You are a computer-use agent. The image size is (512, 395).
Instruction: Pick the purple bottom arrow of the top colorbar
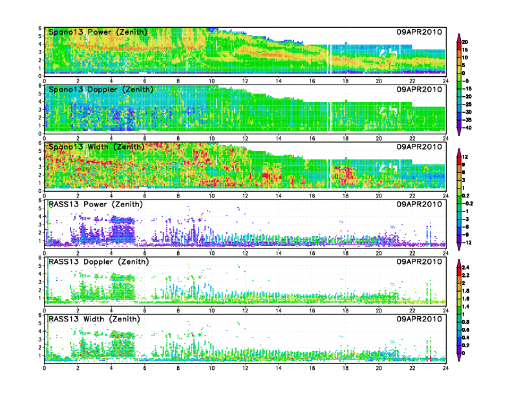(x=459, y=131)
